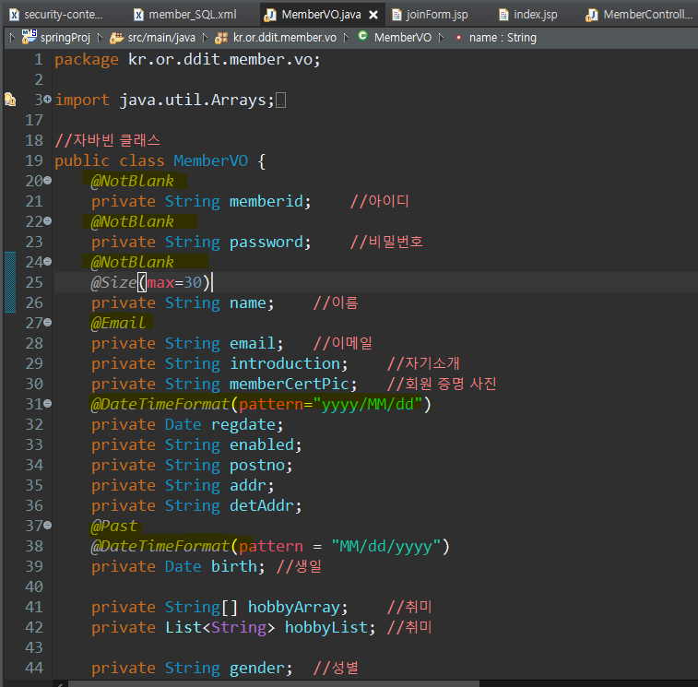Image resolution: width=698 pixels, height=687 pixels.
Task: Collapse the fold marker at line 31
Action: [x=47, y=404]
